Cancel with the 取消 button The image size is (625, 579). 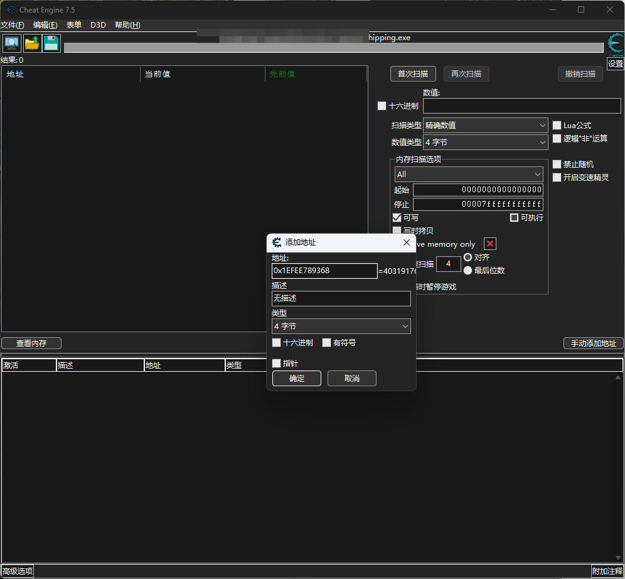click(352, 379)
